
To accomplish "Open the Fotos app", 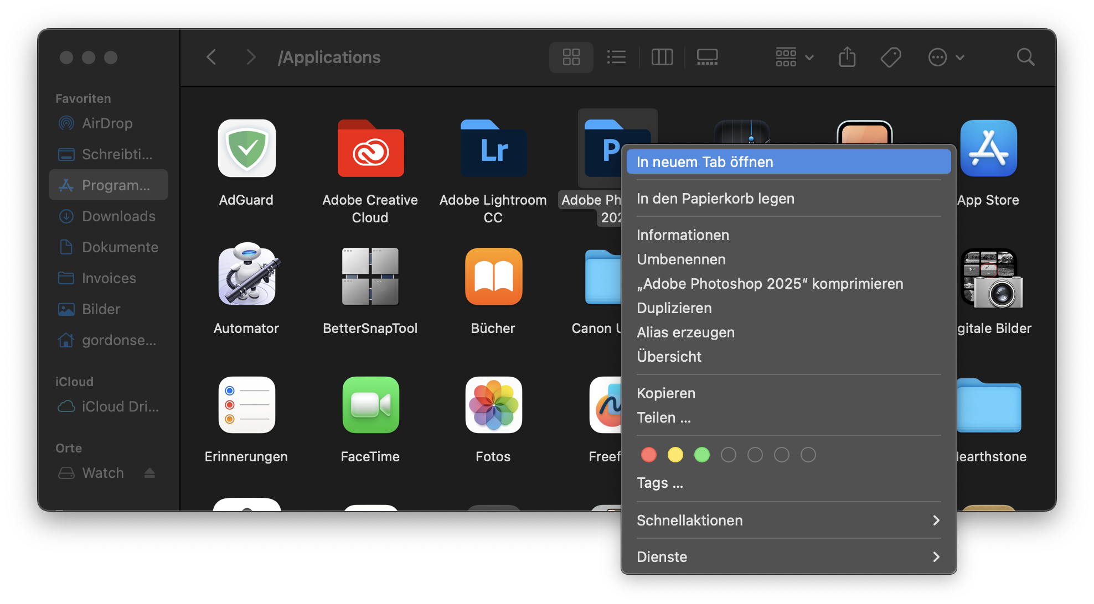I will click(493, 405).
